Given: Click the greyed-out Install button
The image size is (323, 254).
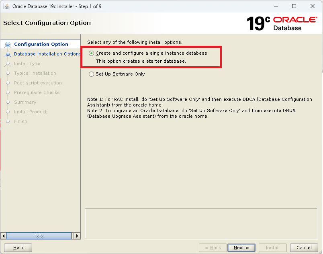Looking at the screenshot, I should (x=272, y=248).
